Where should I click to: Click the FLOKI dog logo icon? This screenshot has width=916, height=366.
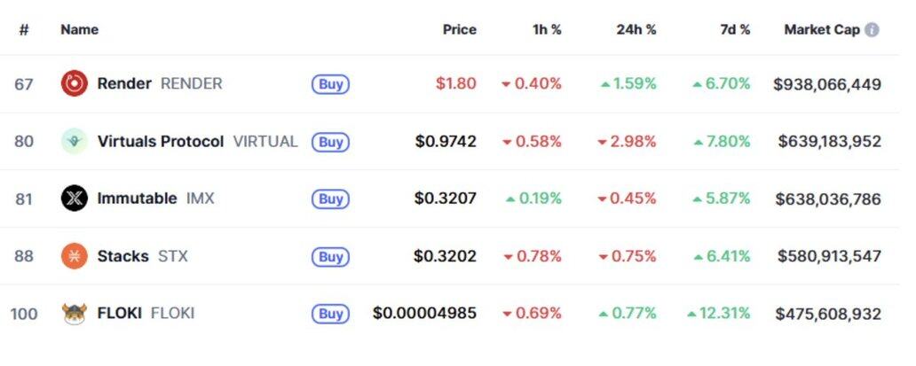74,313
